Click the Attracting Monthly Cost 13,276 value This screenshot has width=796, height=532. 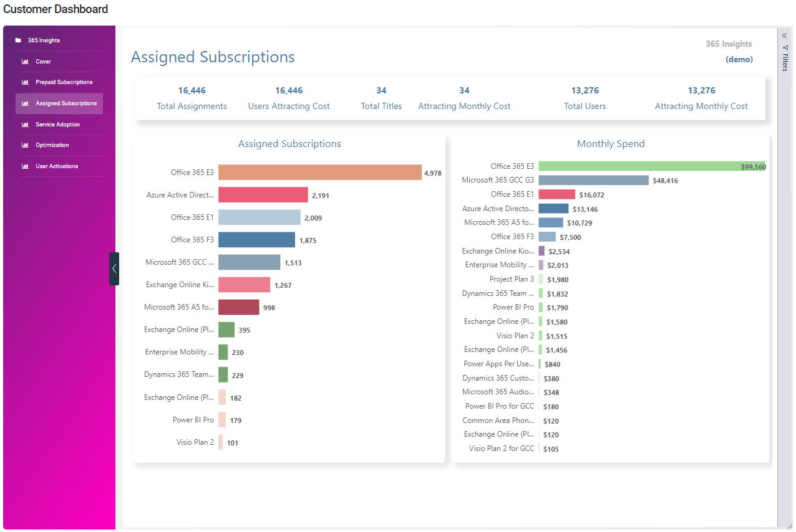[701, 91]
